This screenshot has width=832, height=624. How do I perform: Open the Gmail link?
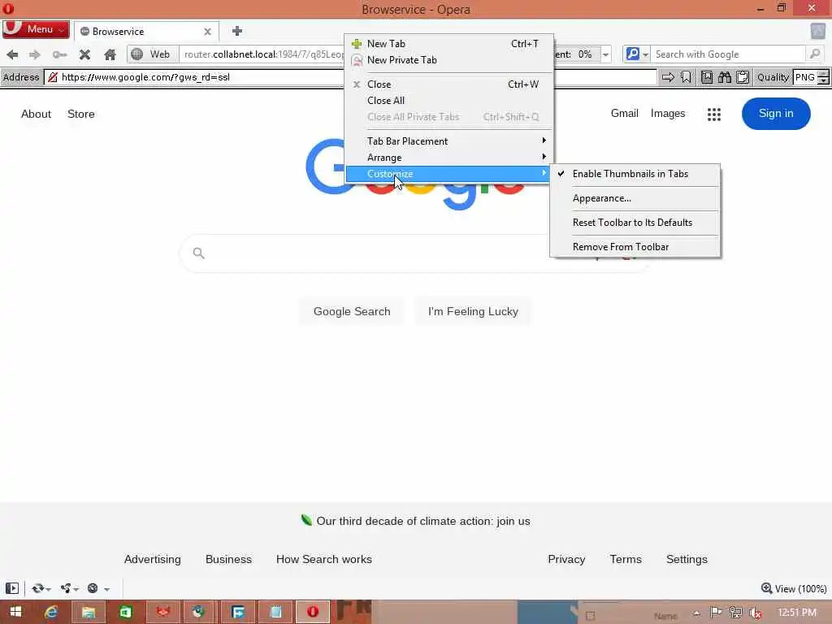(624, 114)
